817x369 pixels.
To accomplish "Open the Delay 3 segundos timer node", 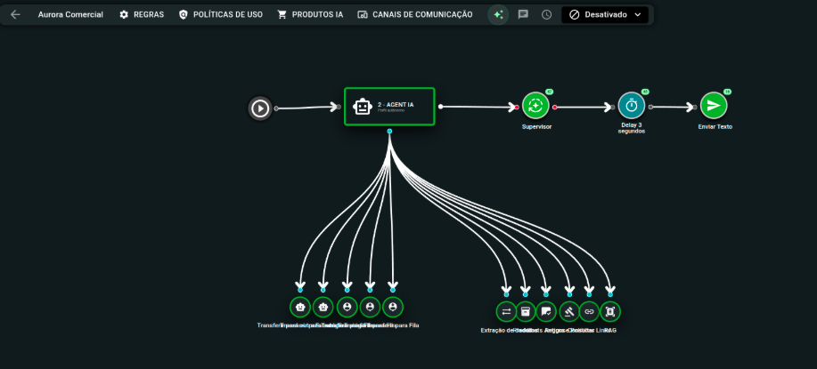I will [631, 106].
